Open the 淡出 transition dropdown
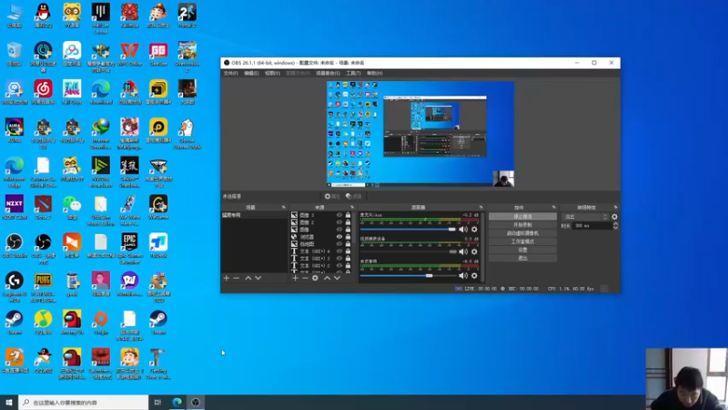This screenshot has height=410, width=728. pyautogui.click(x=585, y=217)
